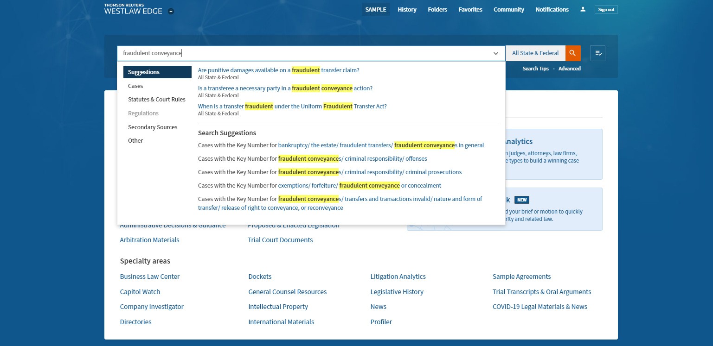This screenshot has width=713, height=346.
Task: Click the Sign out button
Action: [x=606, y=9]
